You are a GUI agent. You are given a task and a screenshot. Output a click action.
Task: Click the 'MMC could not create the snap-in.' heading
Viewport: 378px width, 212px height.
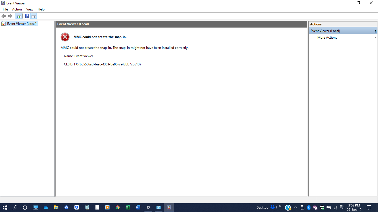point(100,37)
